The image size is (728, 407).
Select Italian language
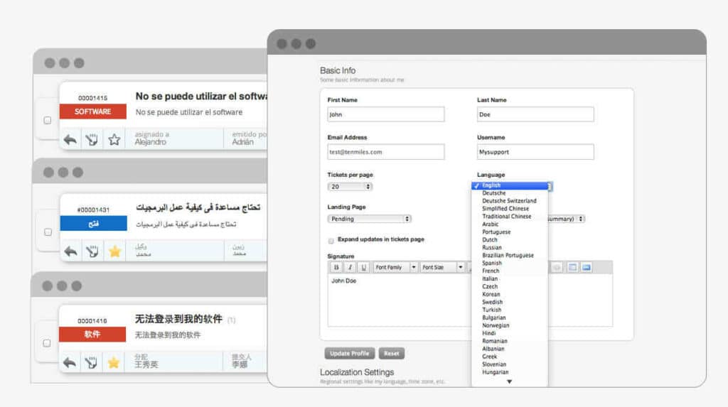click(510, 278)
